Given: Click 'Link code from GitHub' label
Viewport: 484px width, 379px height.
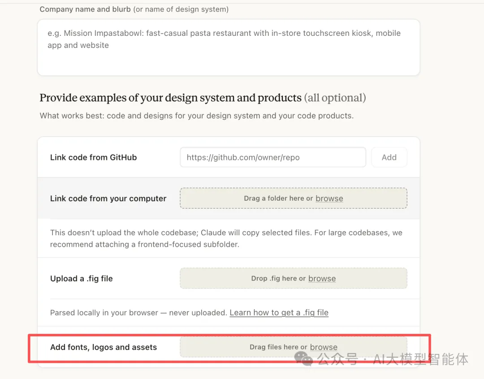Looking at the screenshot, I should coord(94,157).
